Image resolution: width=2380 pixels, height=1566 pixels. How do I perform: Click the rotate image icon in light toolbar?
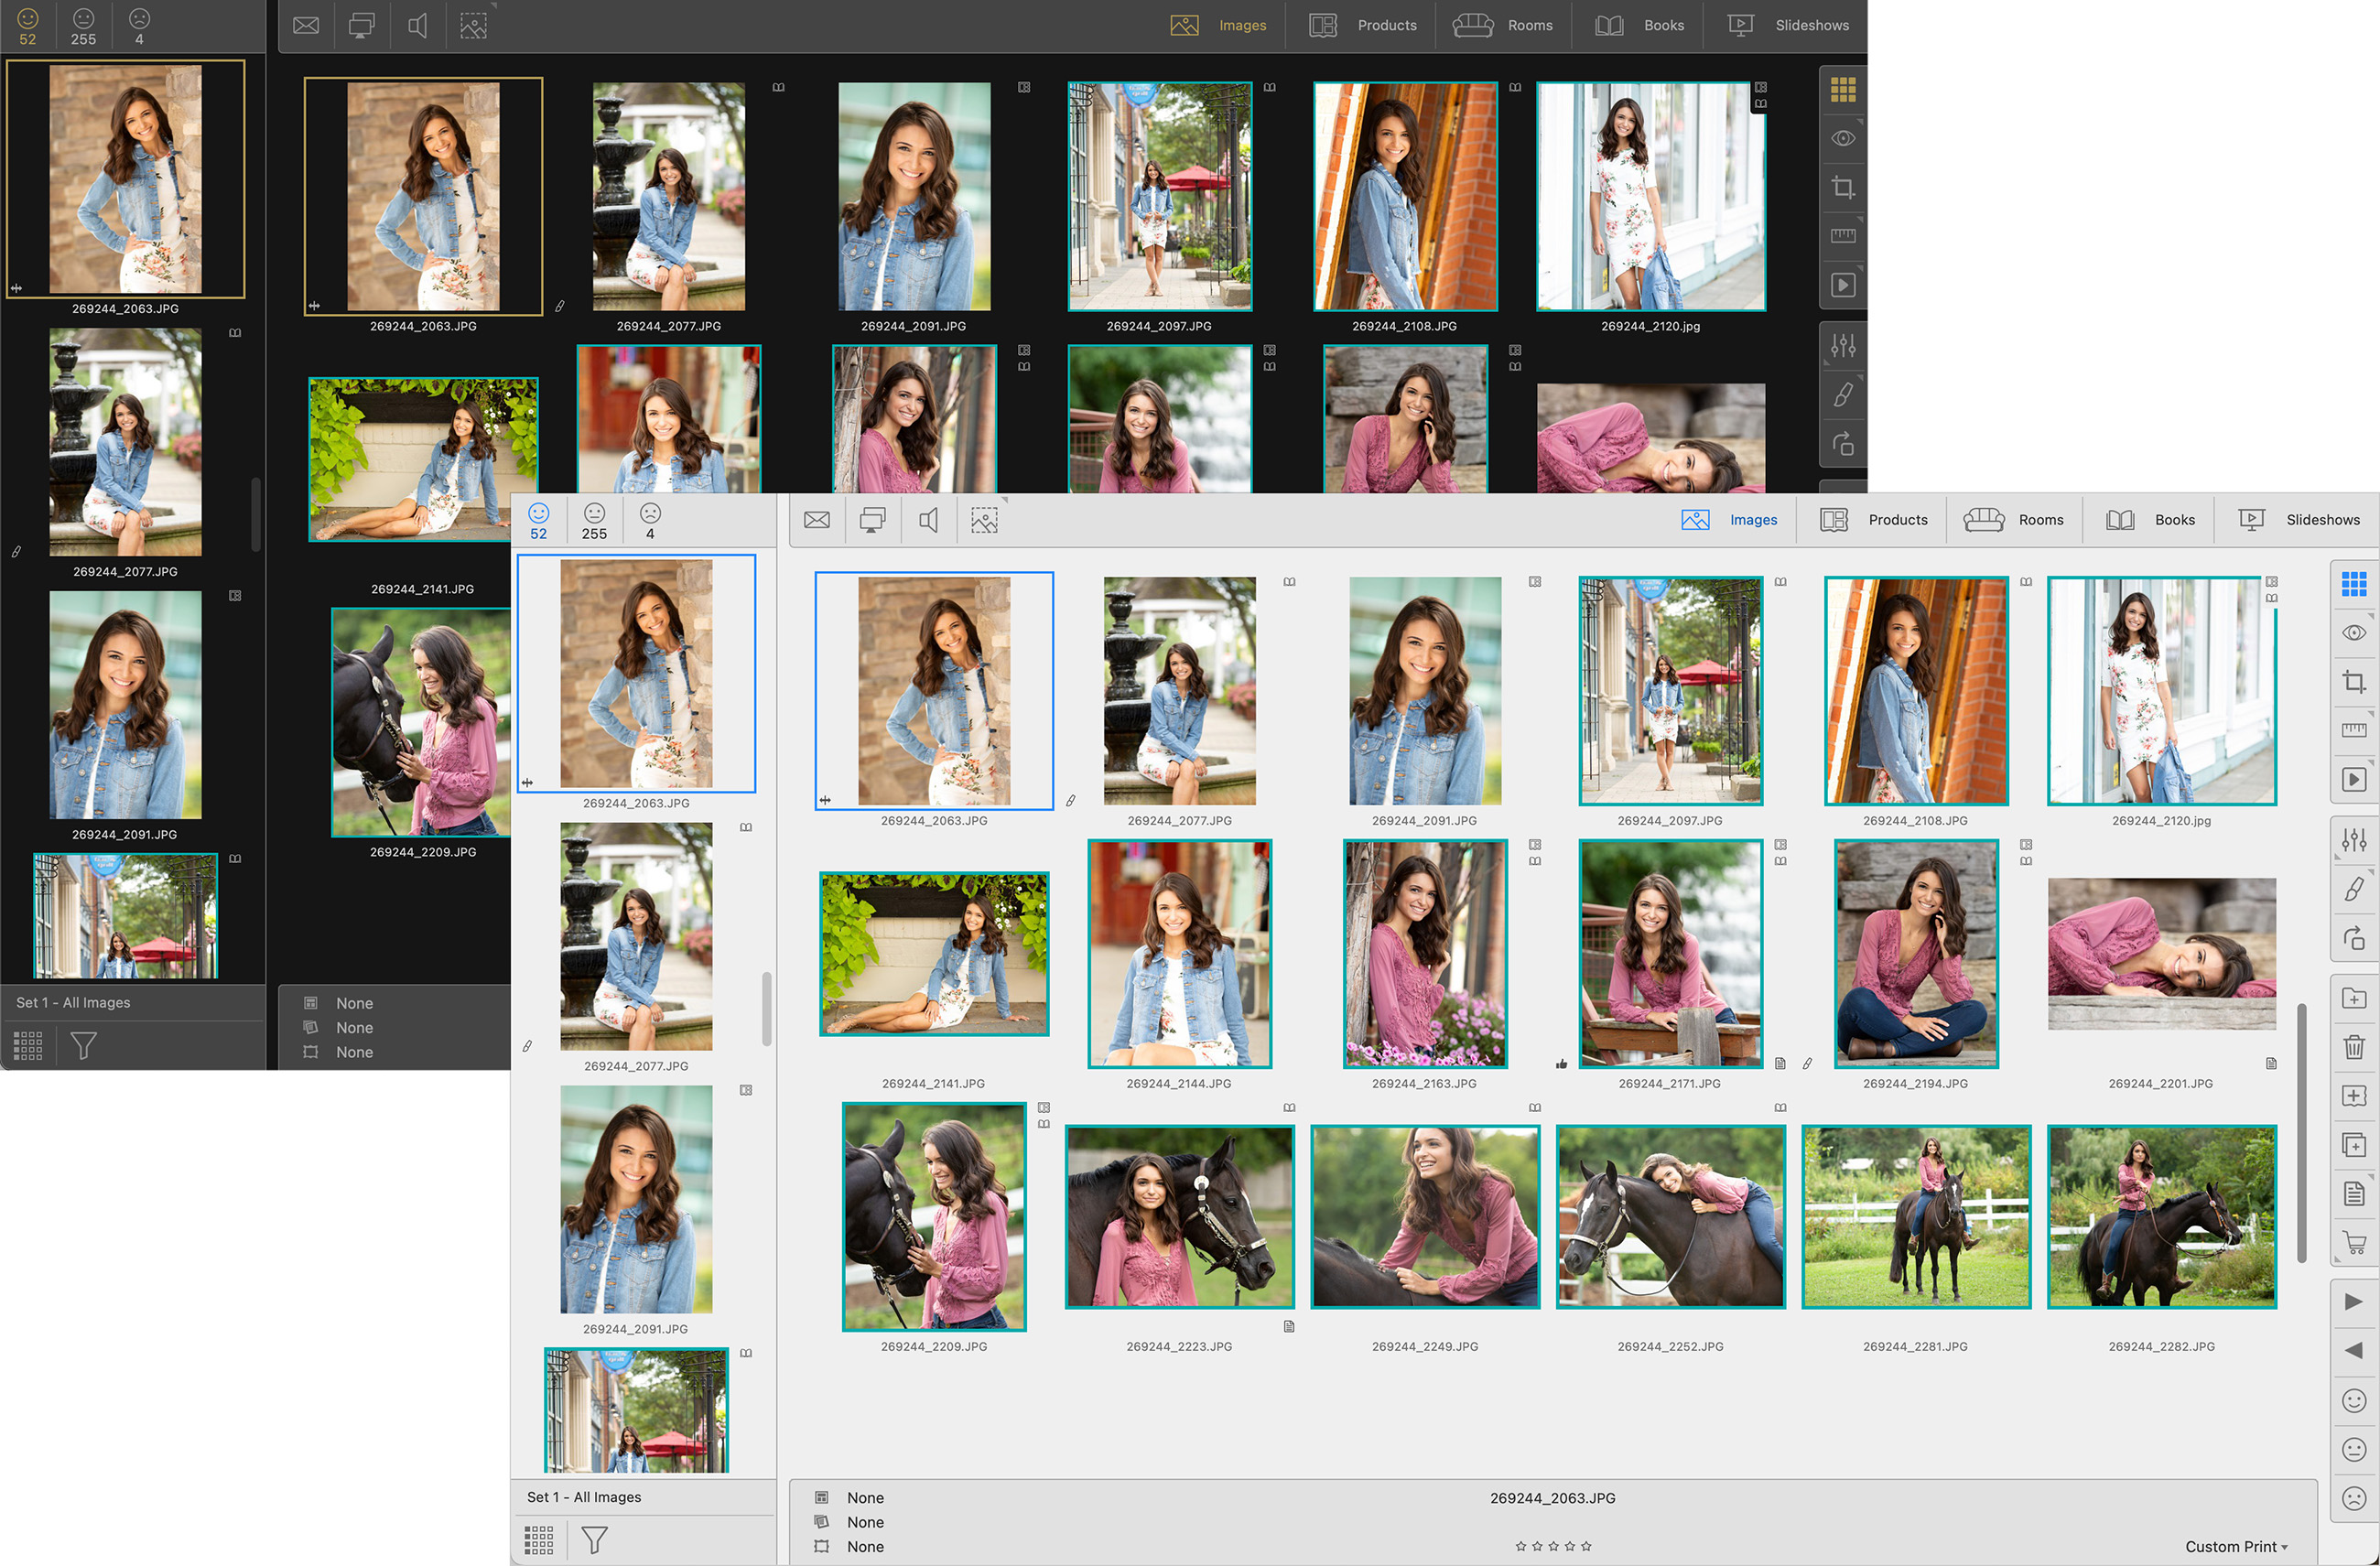(x=2353, y=938)
